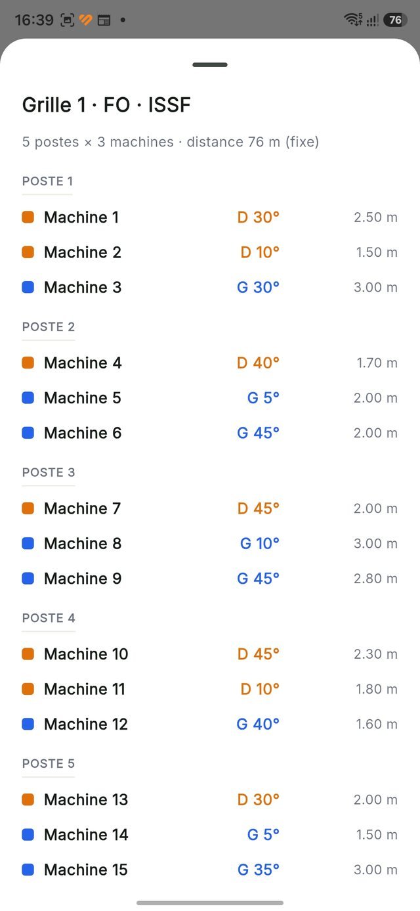
Task: Tap the POSTE 1 section header
Action: point(47,181)
